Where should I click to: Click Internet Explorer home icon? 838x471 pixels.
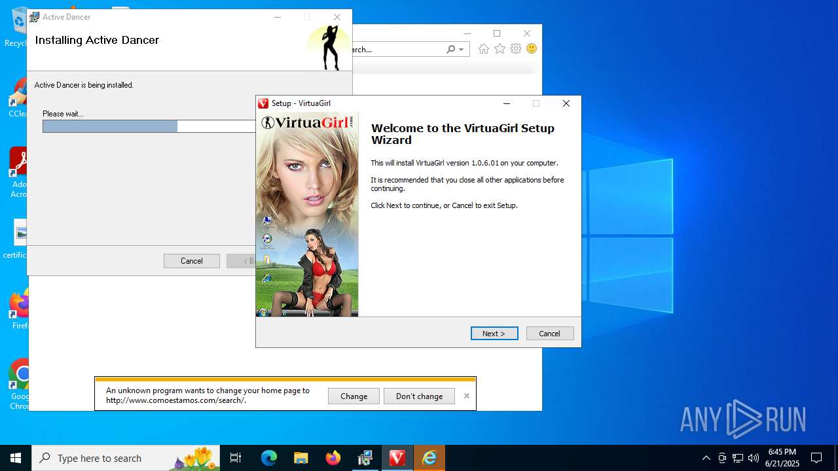(x=484, y=49)
